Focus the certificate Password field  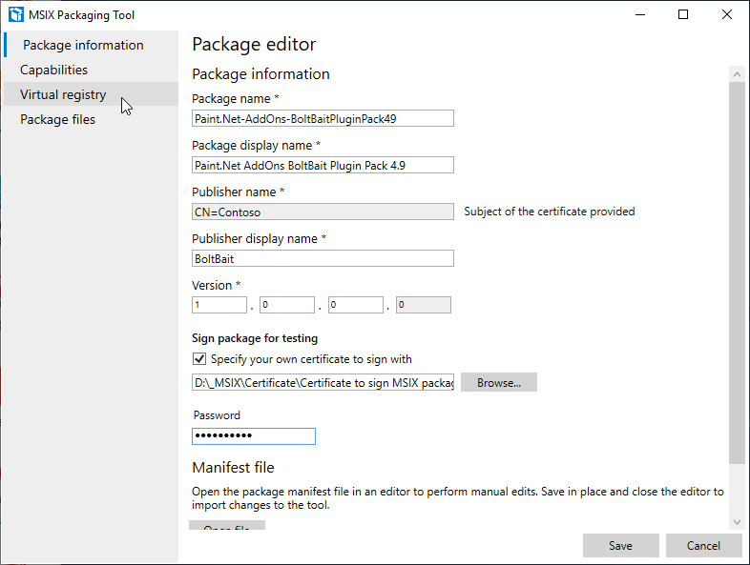coord(254,435)
